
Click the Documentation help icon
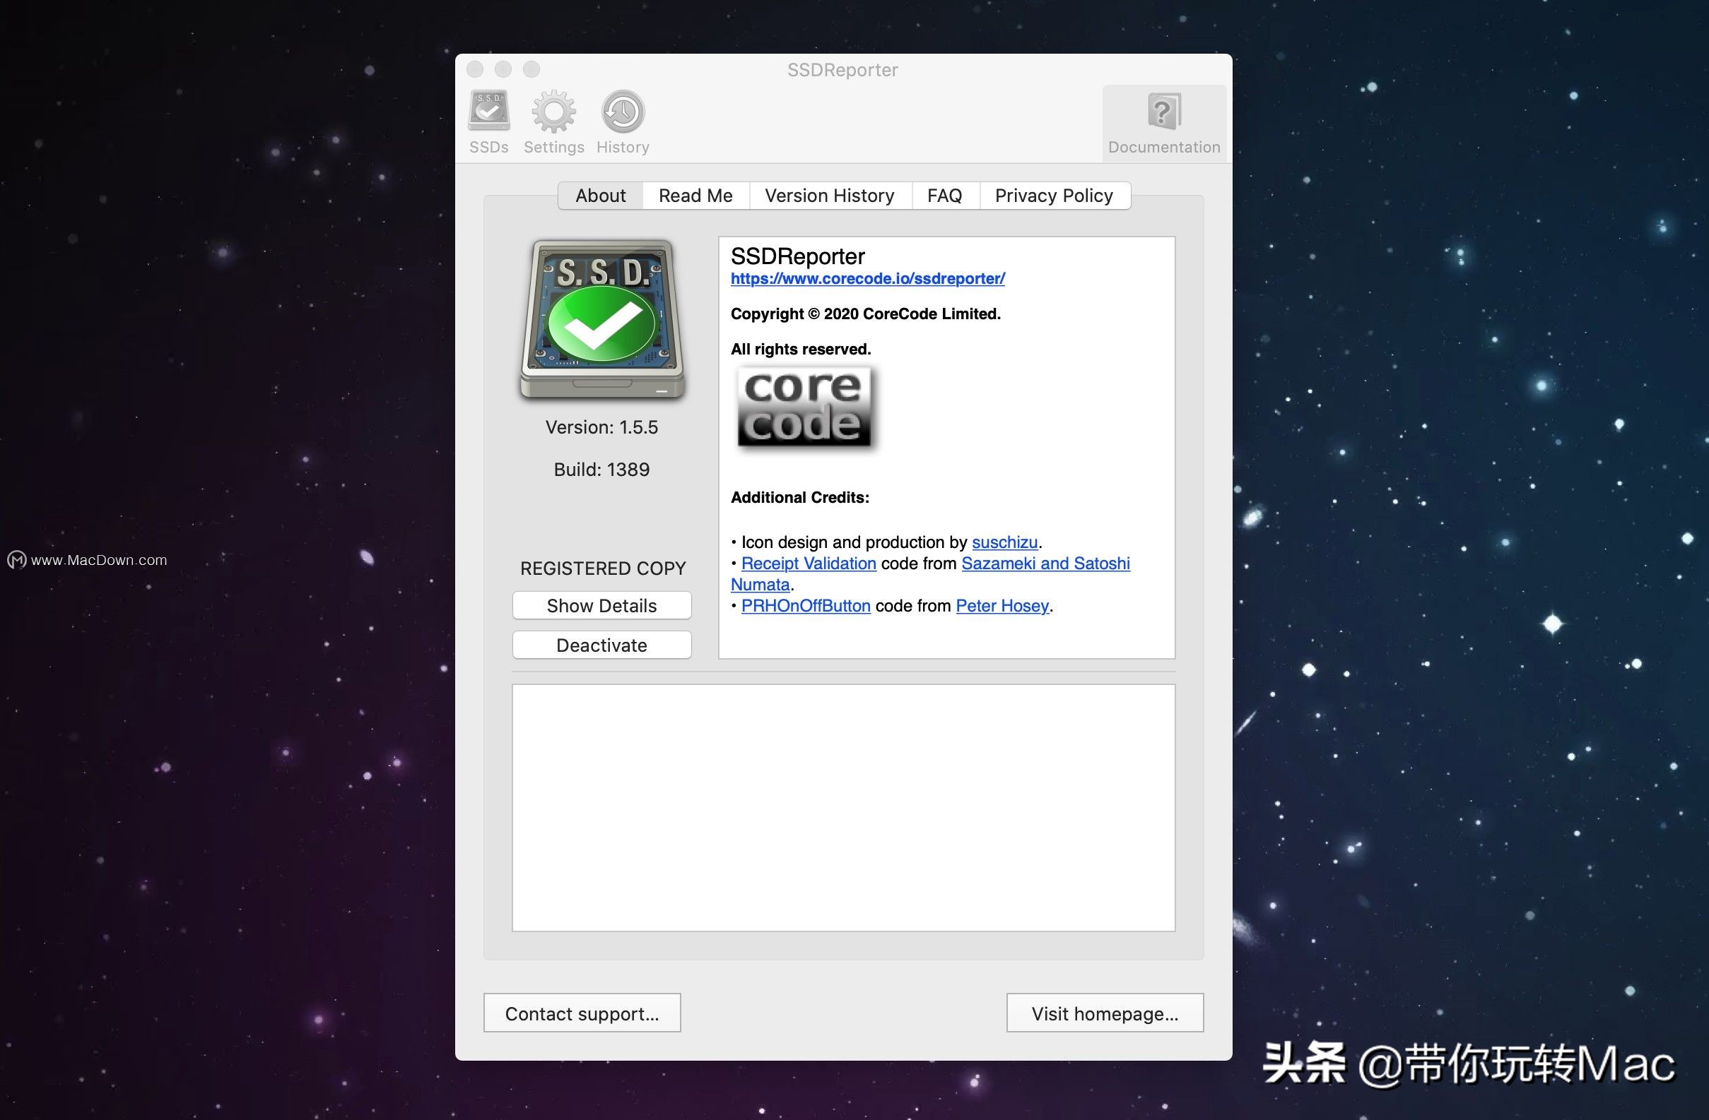click(x=1164, y=124)
